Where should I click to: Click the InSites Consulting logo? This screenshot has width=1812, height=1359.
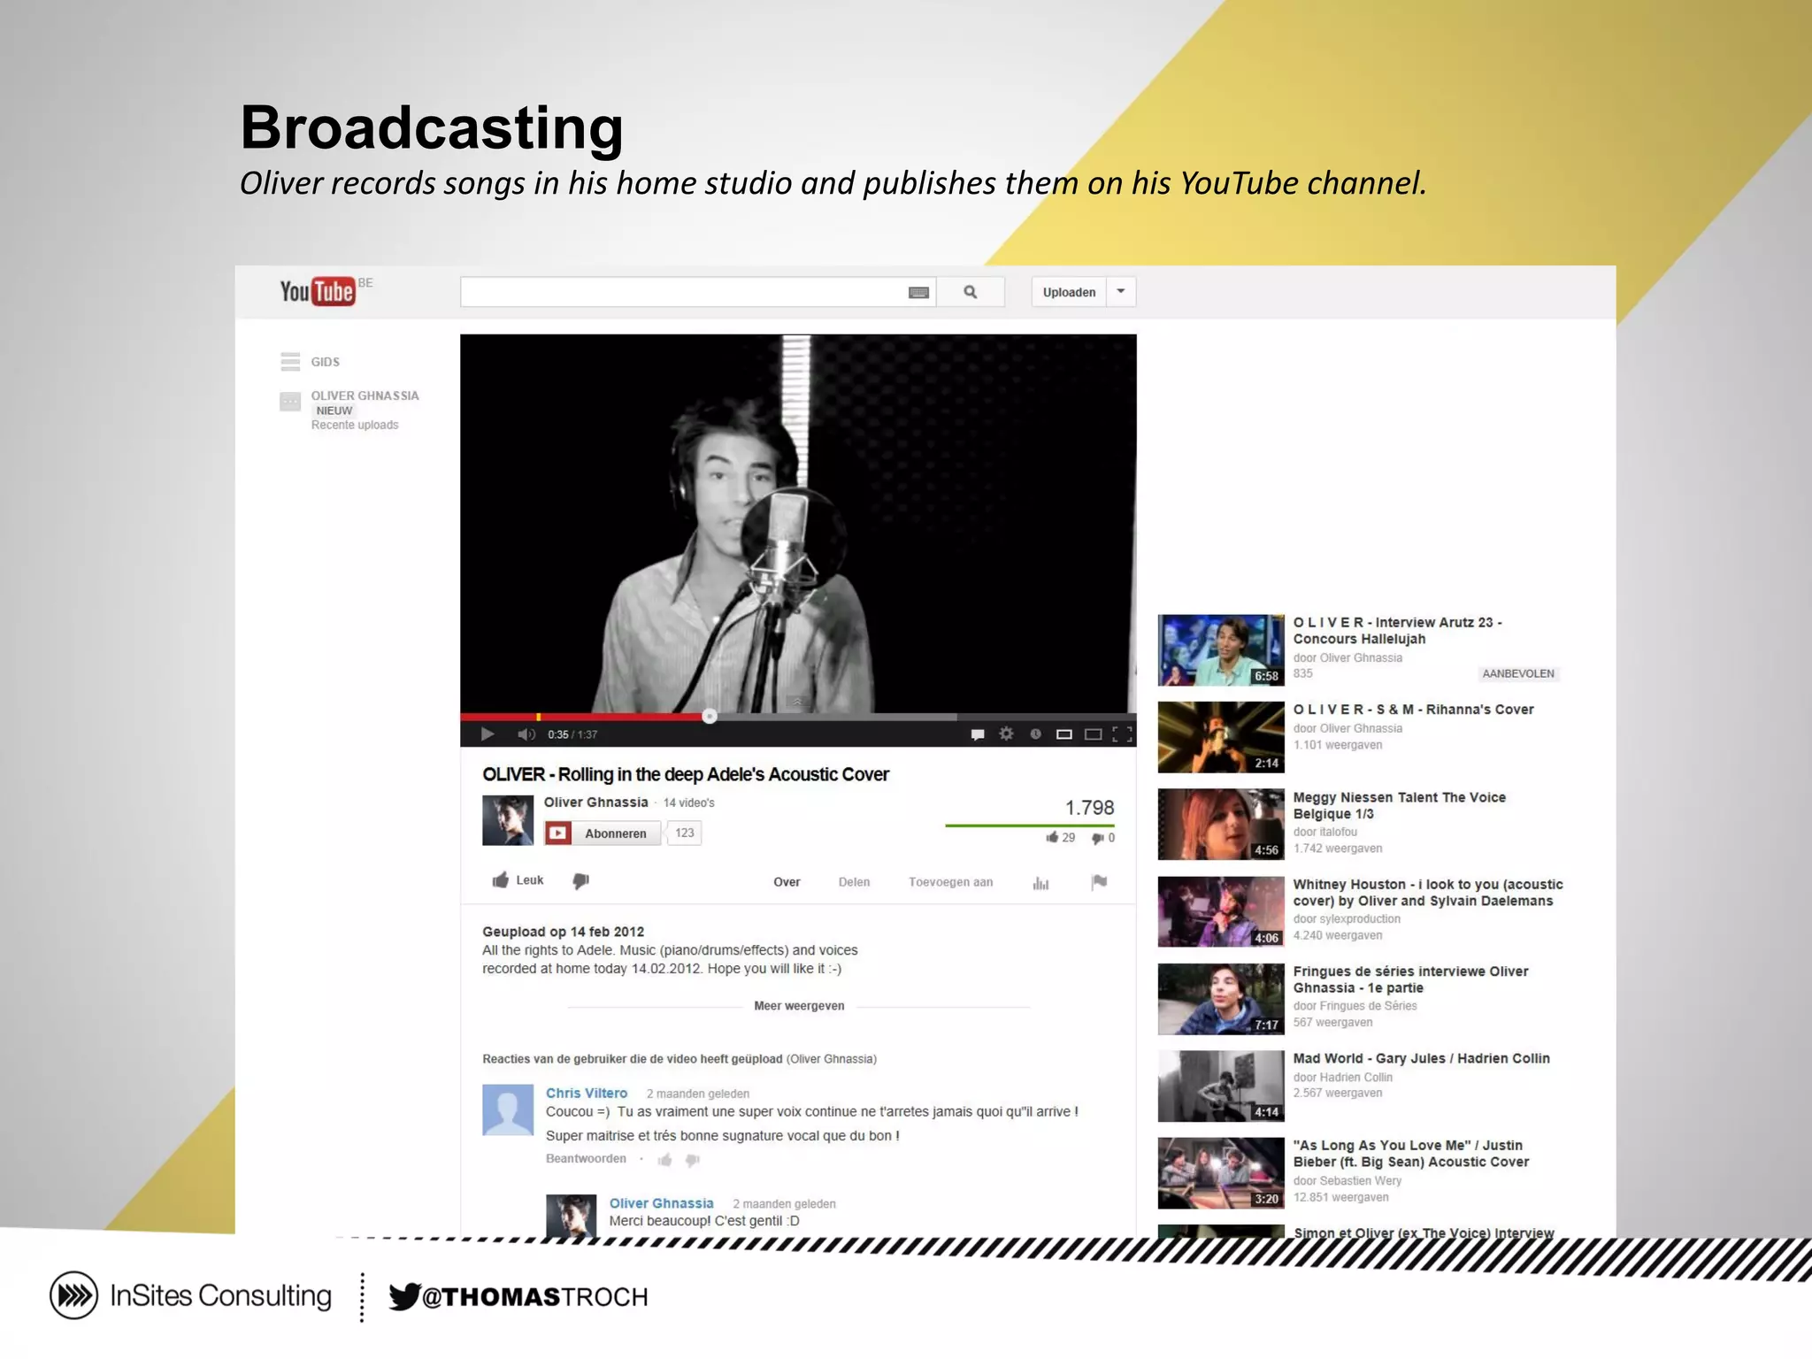pos(190,1296)
